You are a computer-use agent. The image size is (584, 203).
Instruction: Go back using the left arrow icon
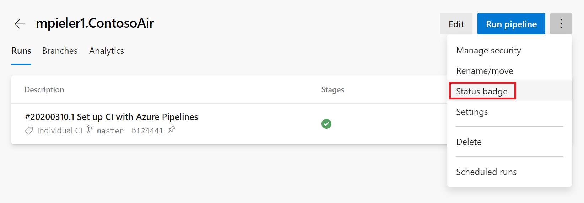pos(20,24)
